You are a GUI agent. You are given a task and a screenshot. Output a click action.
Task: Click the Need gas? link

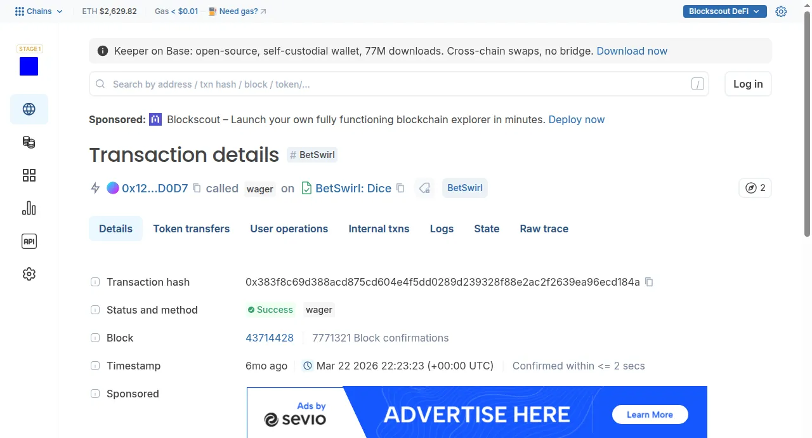[x=237, y=11]
